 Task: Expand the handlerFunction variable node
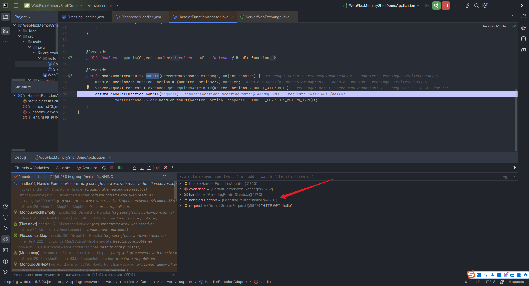(x=180, y=200)
